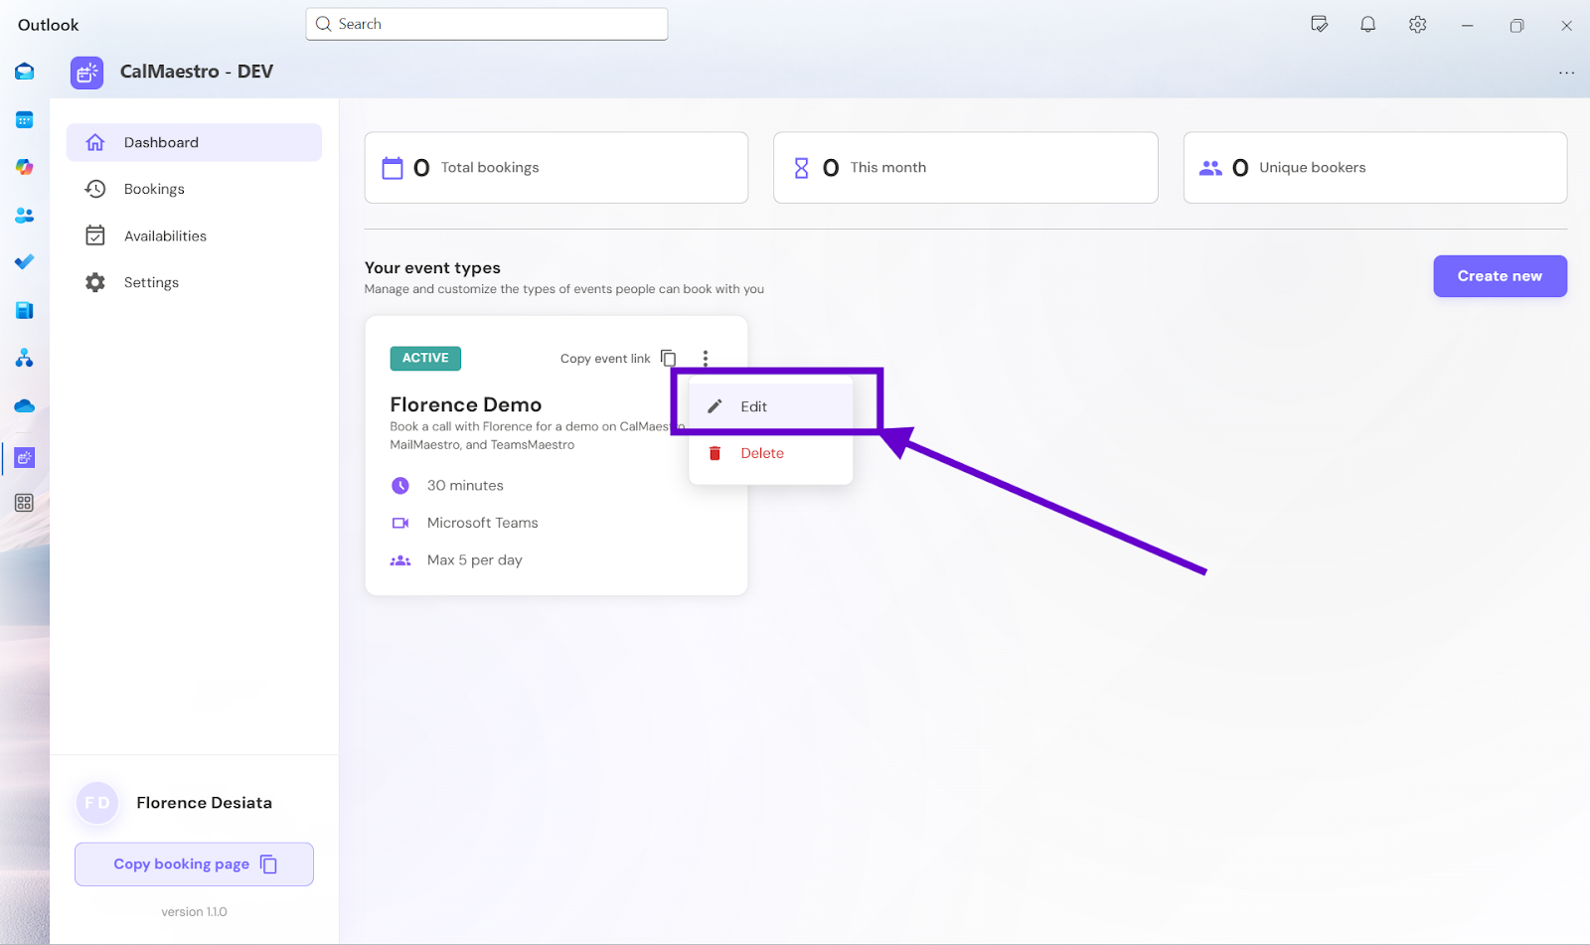Click the Microsoft Teams location text
The image size is (1590, 945).
point(483,523)
